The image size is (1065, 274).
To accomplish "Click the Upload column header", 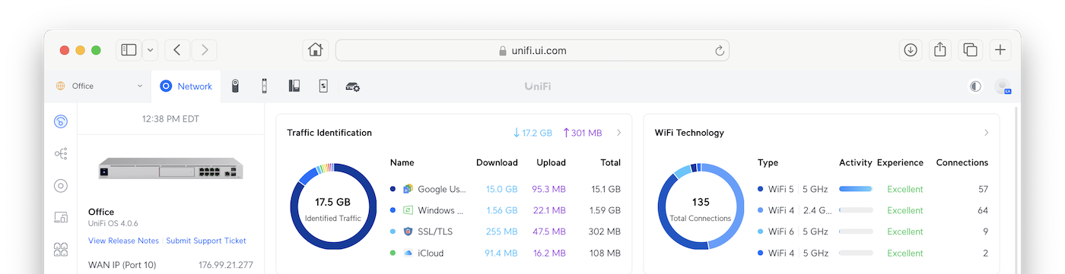I will tap(551, 162).
